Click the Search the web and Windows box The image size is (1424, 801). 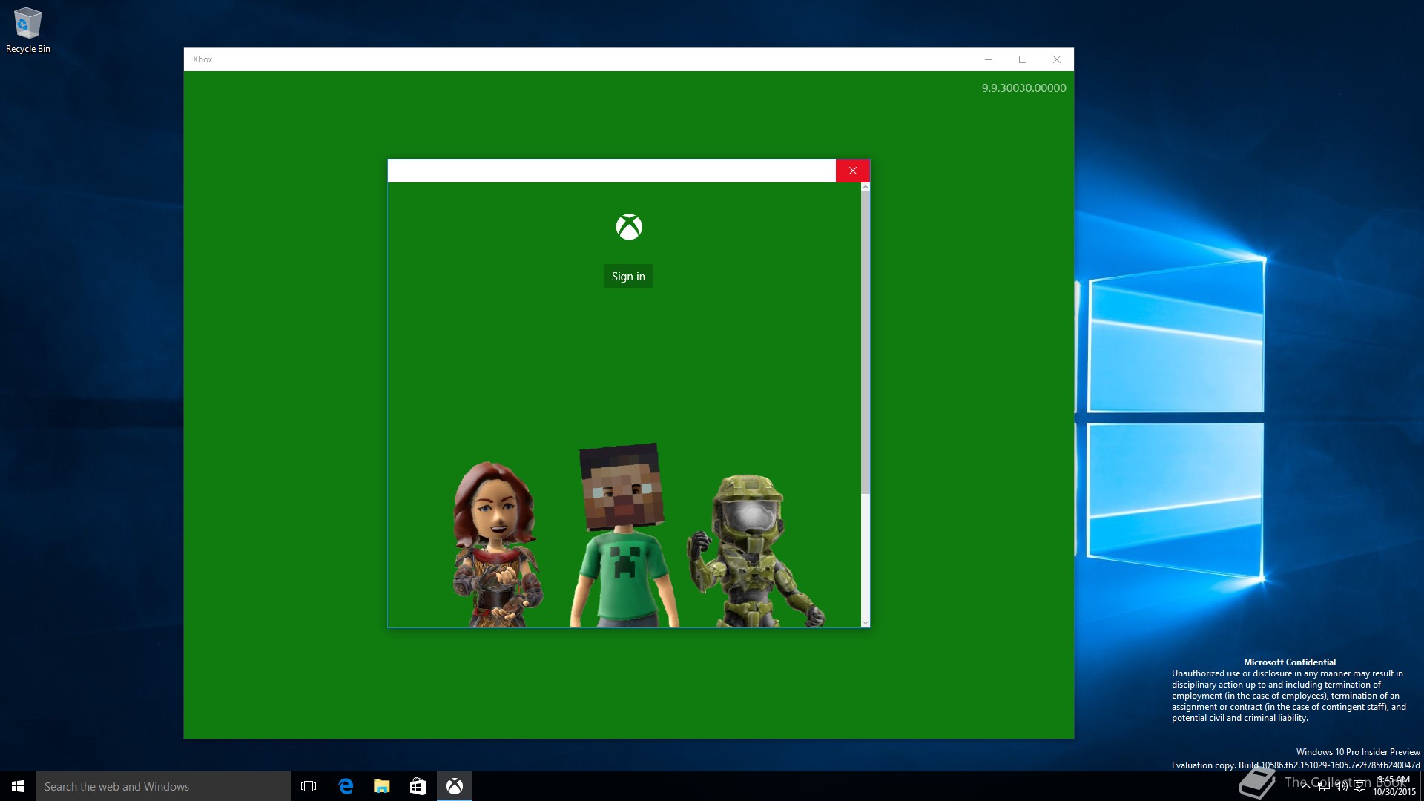[x=163, y=786]
